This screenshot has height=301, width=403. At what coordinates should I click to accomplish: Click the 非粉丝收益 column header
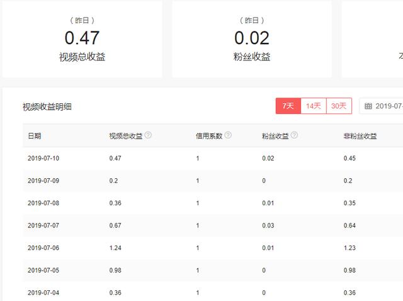360,136
